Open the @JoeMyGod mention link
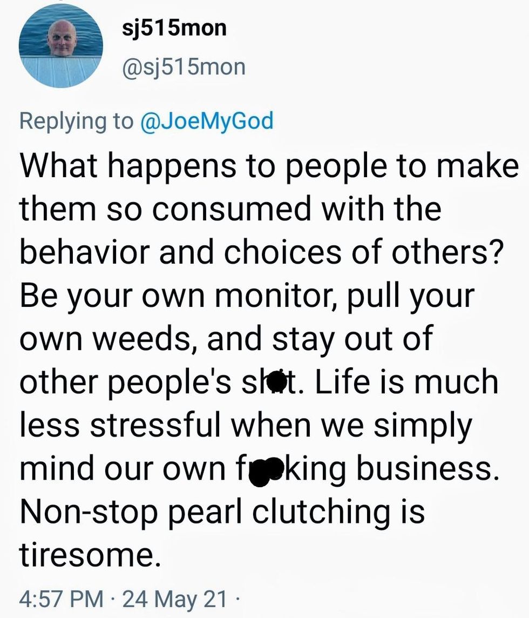Screen dimensions: 529x618 (x=207, y=120)
